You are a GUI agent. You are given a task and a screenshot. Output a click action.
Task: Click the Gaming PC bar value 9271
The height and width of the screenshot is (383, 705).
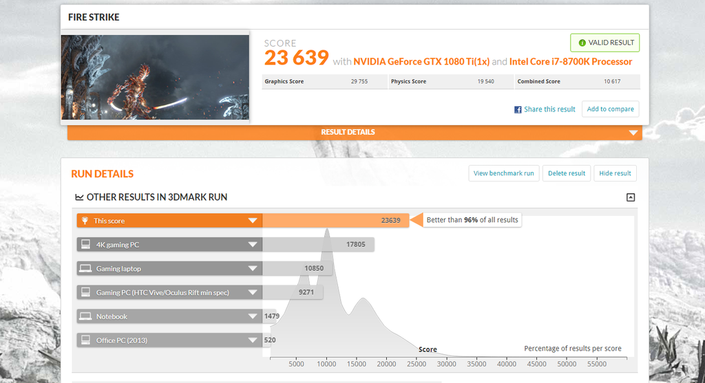(306, 292)
